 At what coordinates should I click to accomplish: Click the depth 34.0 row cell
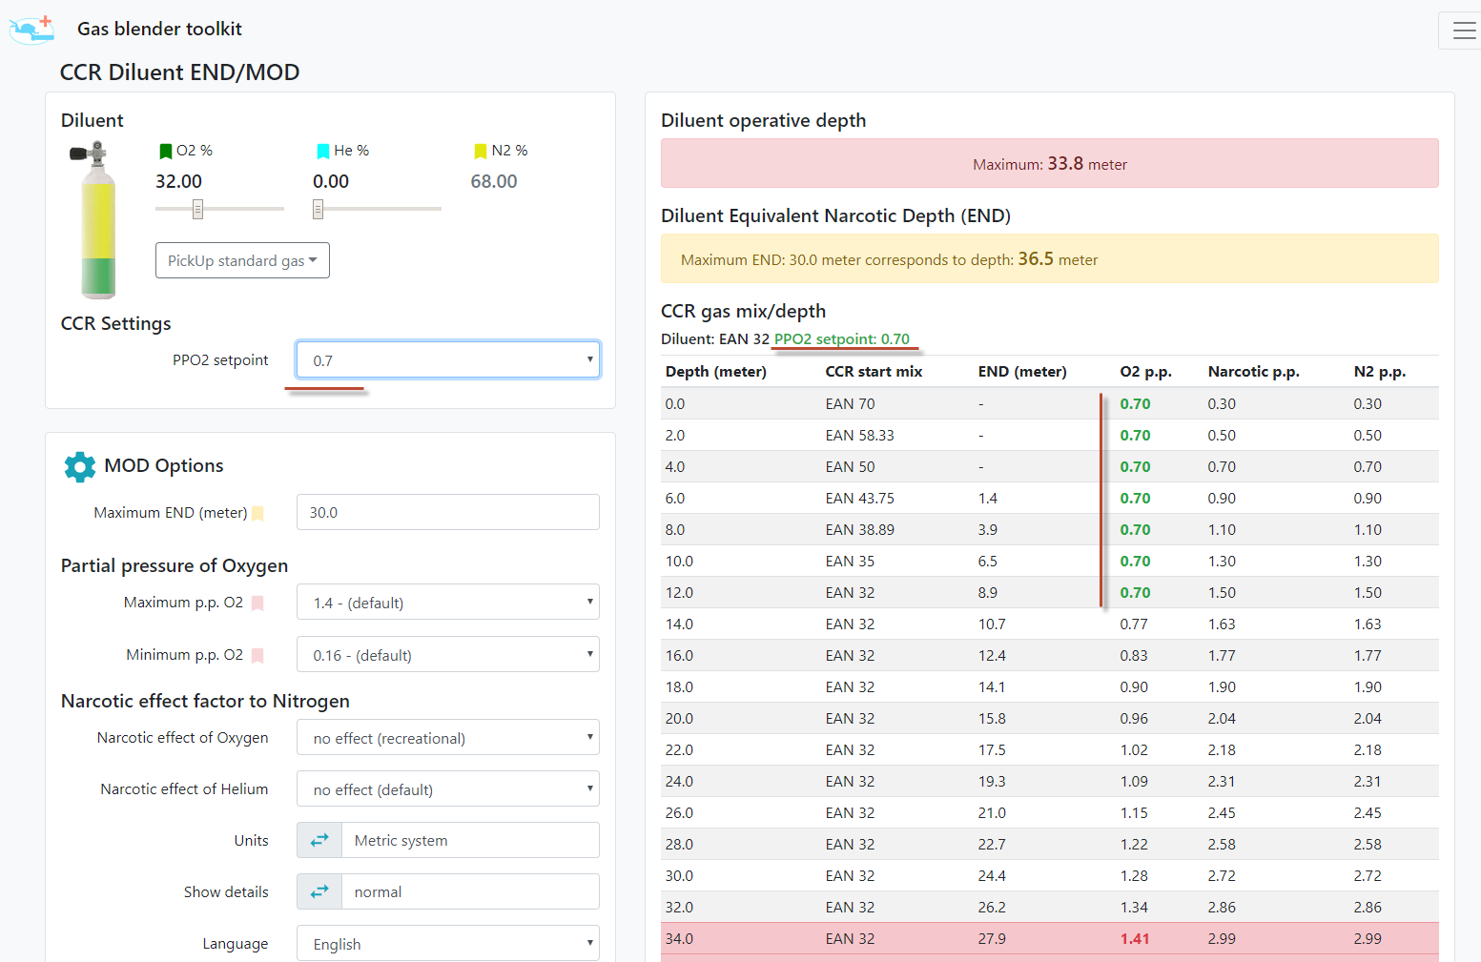[679, 939]
